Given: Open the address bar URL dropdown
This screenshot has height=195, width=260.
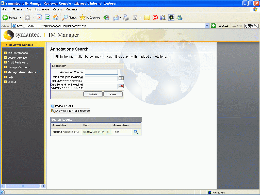Looking at the screenshot, I should 207,26.
